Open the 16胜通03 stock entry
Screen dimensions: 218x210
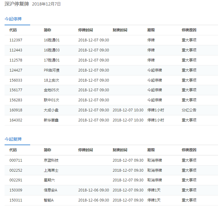[x=52, y=50]
